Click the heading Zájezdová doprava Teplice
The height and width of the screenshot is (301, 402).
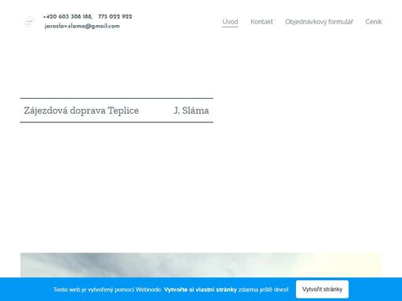point(82,111)
